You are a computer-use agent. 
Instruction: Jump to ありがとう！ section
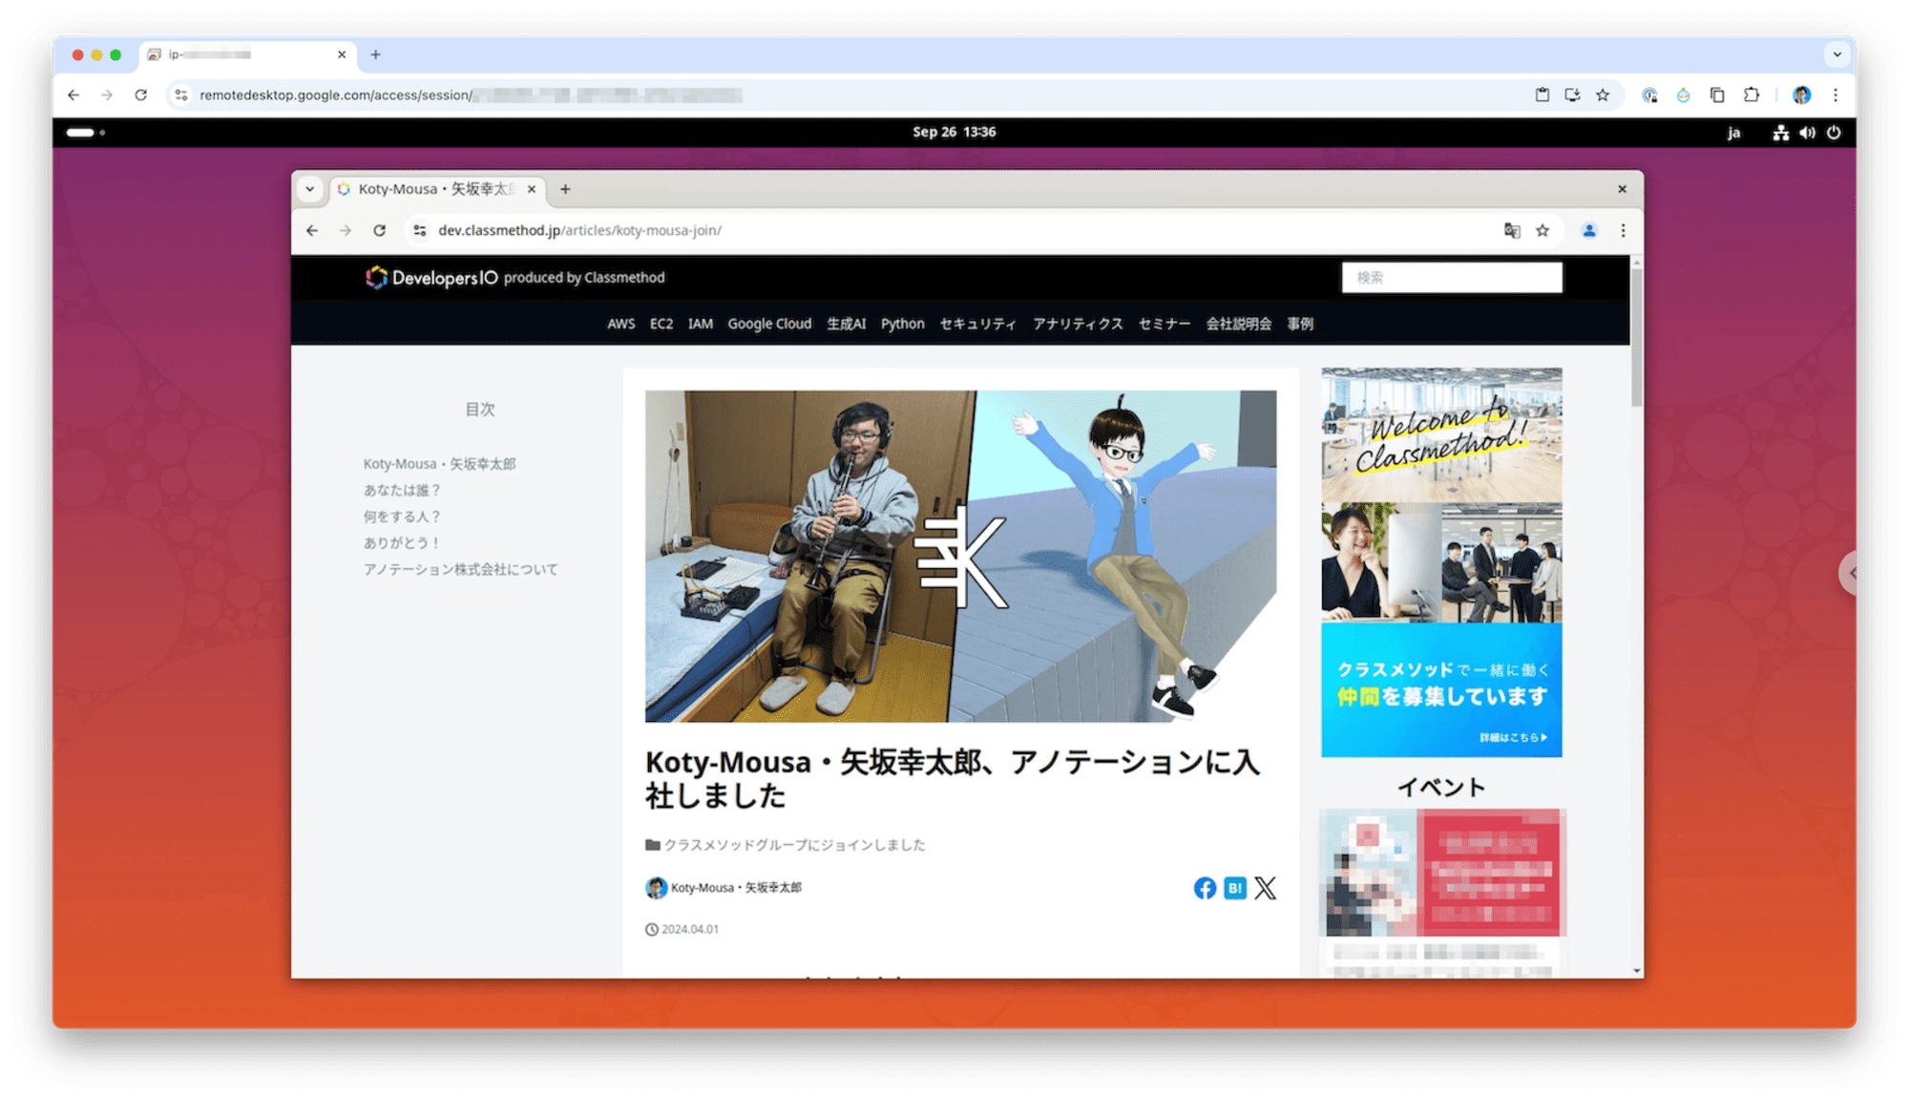(x=402, y=542)
